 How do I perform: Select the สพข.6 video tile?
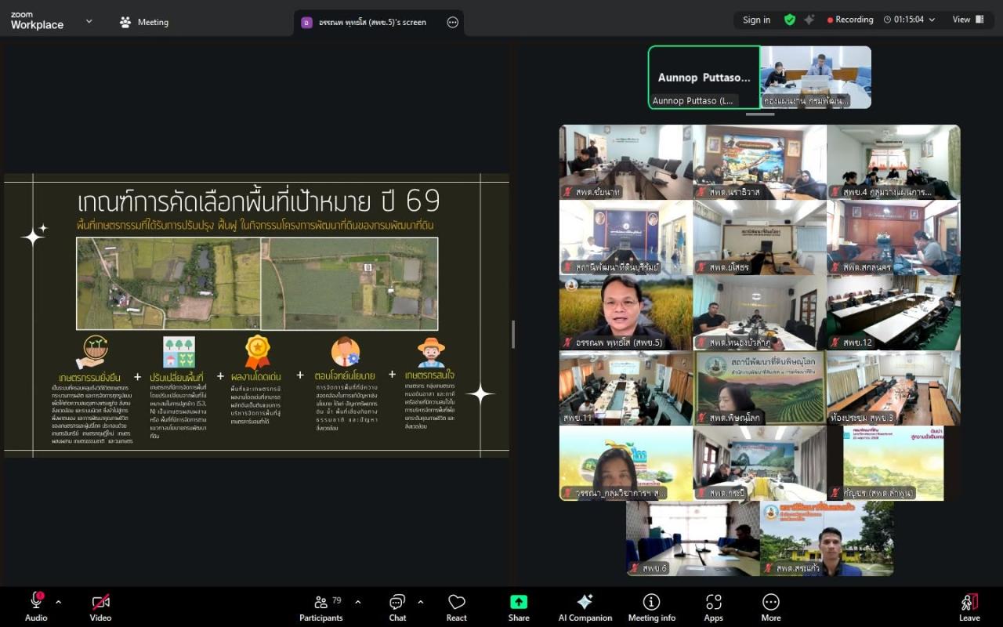click(x=693, y=538)
